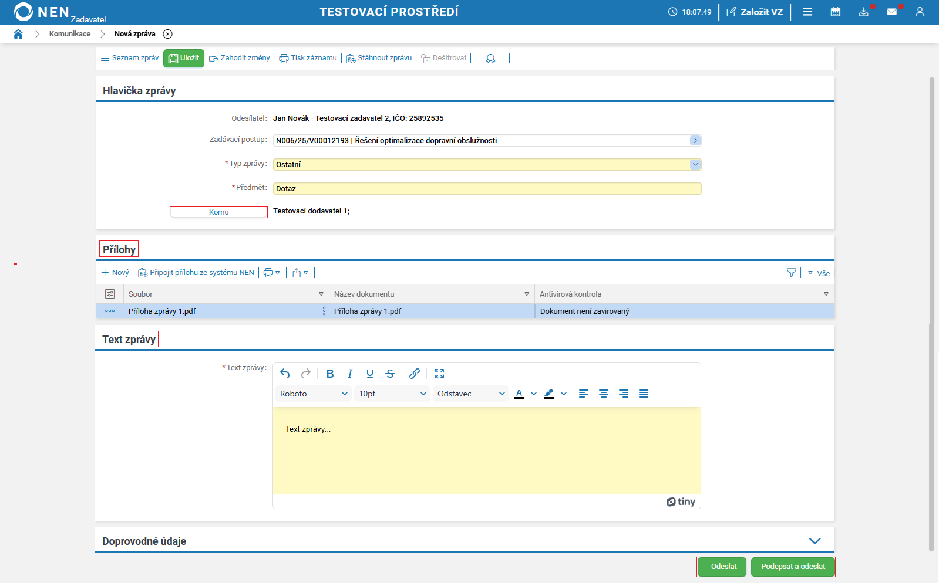The image size is (939, 583).
Task: Click the green Odeslat button
Action: tap(723, 567)
